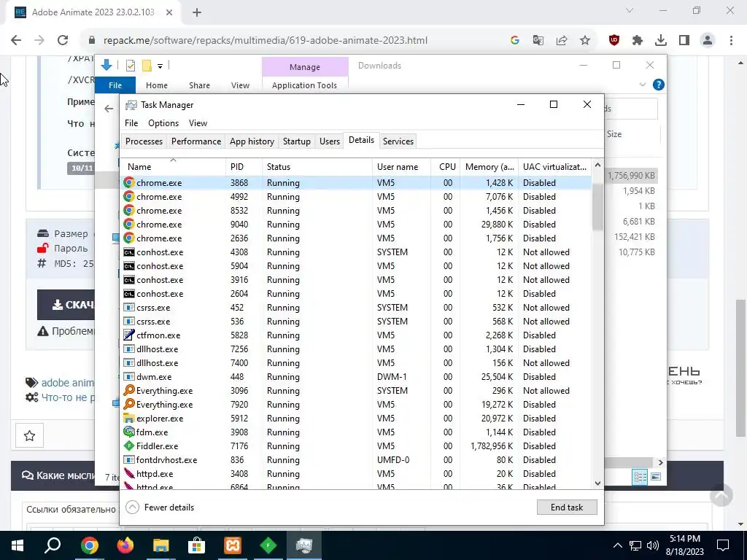Switch Explorer to the details view icon
747x560 pixels.
(640, 477)
